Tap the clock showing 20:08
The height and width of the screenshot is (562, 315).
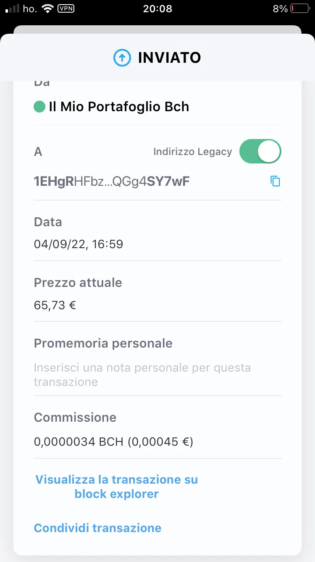click(x=157, y=8)
